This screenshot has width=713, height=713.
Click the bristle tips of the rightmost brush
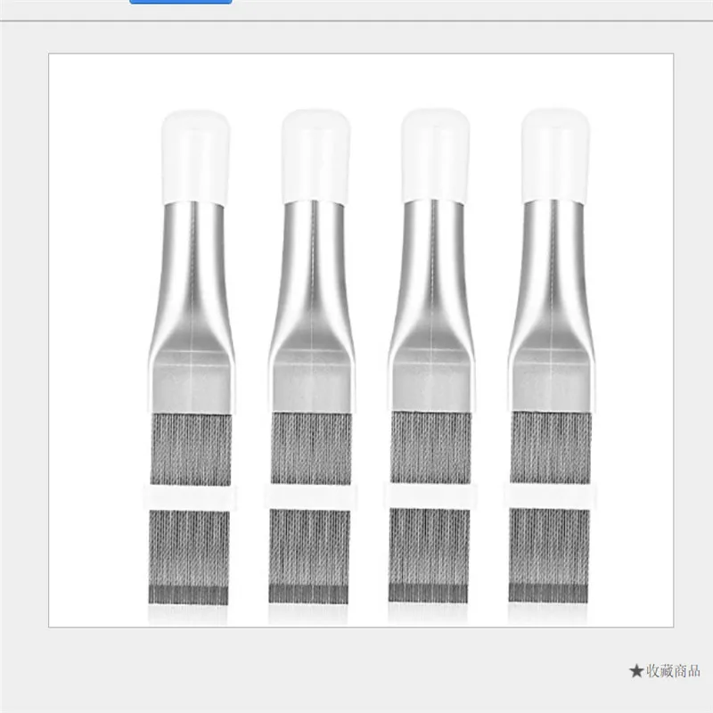(548, 594)
